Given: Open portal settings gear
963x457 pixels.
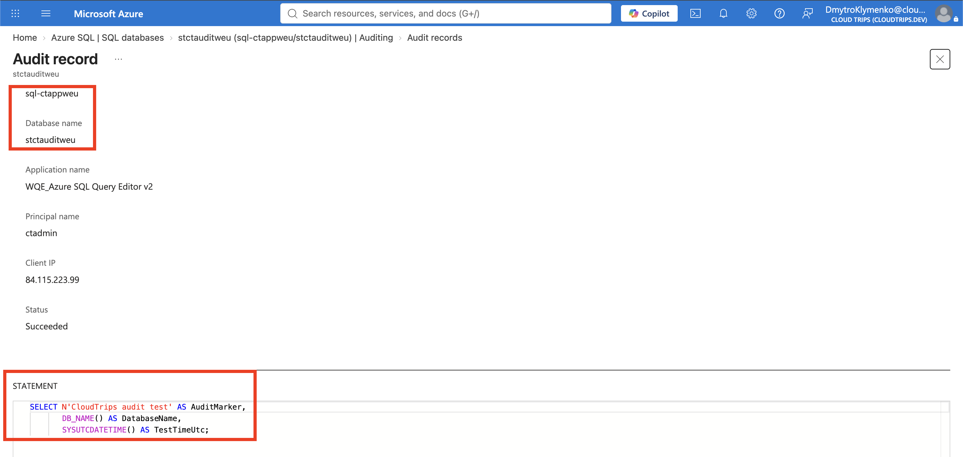Looking at the screenshot, I should [x=752, y=13].
